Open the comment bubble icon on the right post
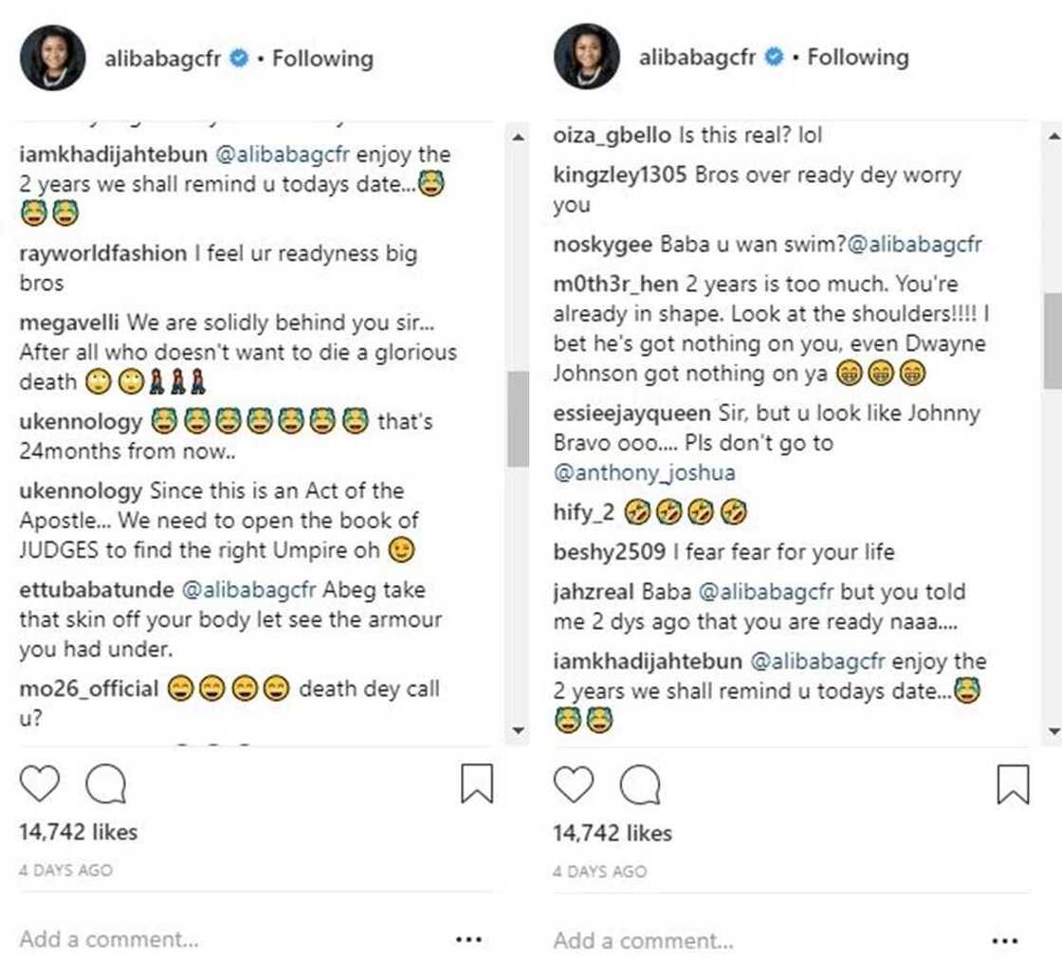1062x975 pixels. [641, 785]
